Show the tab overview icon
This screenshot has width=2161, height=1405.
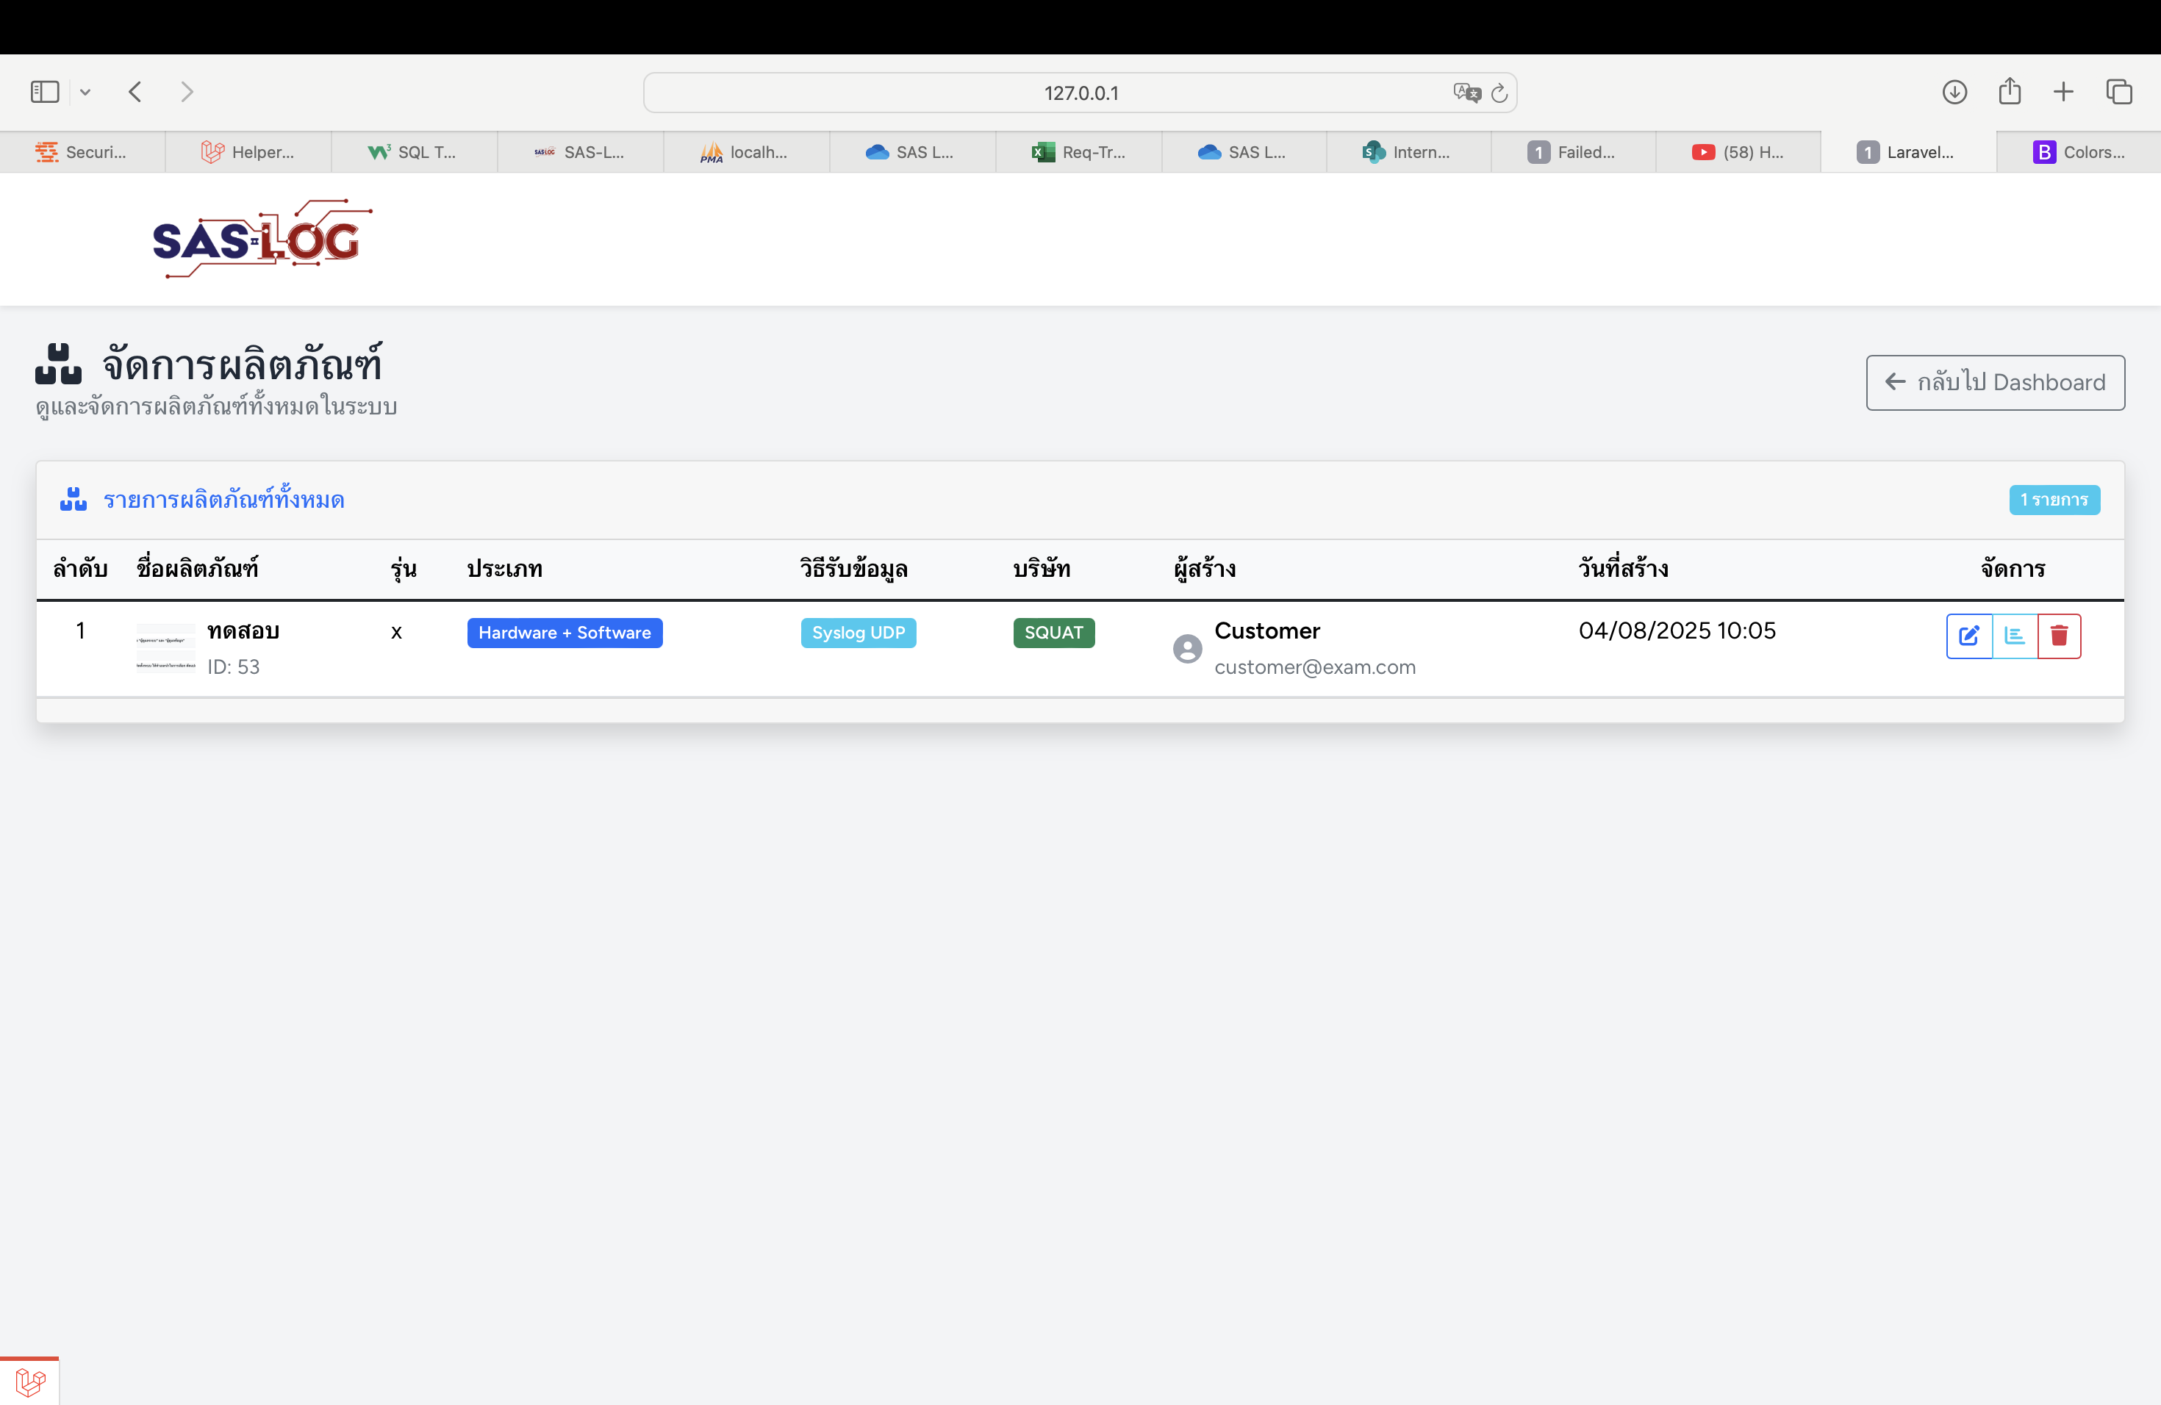tap(2118, 92)
